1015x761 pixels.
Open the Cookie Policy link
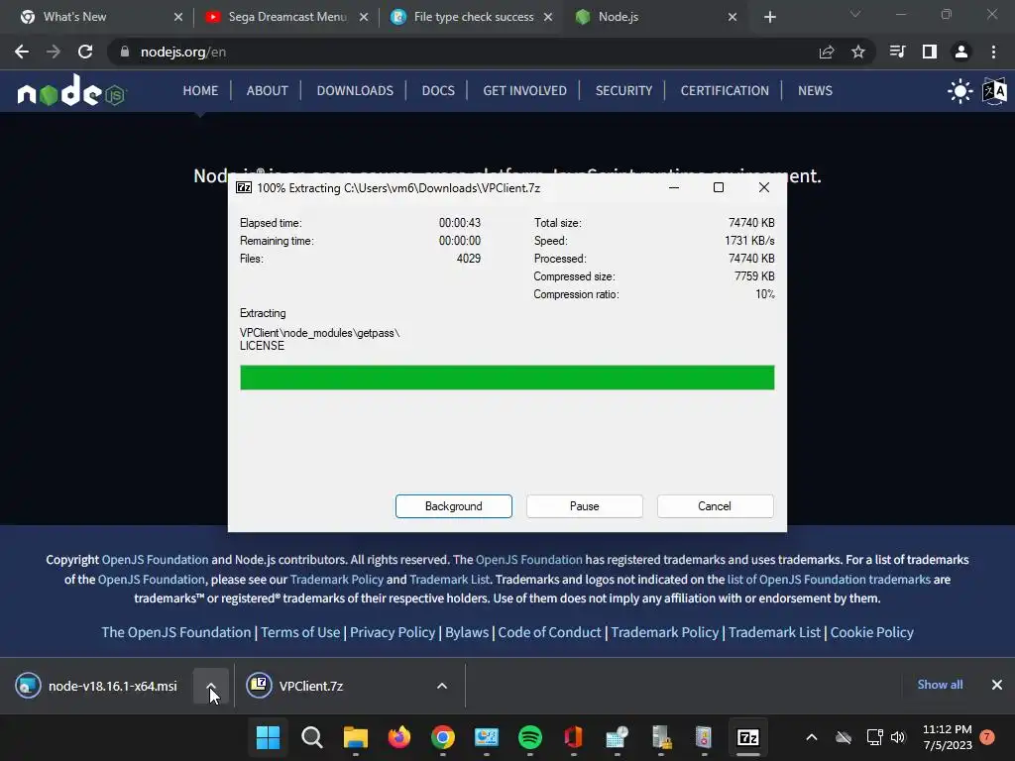pyautogui.click(x=872, y=632)
